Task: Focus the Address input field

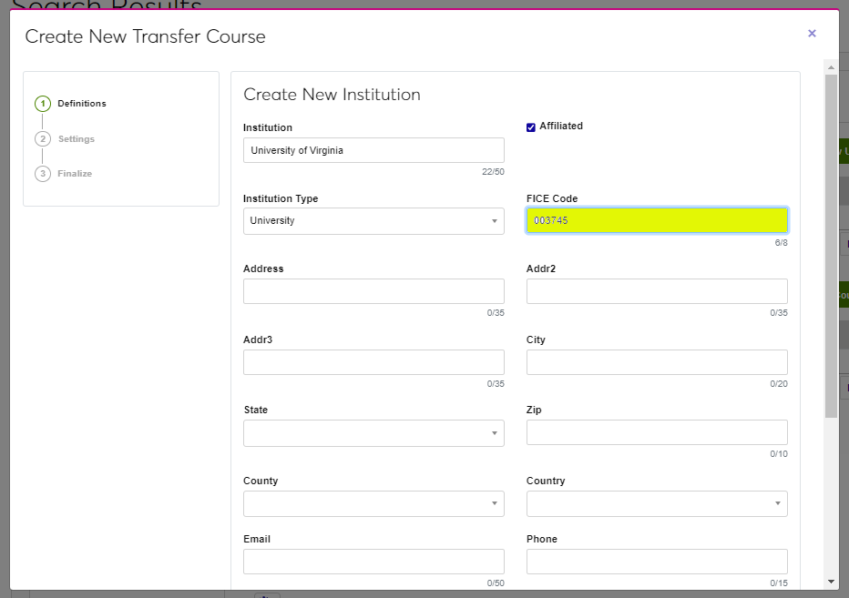Action: 373,291
